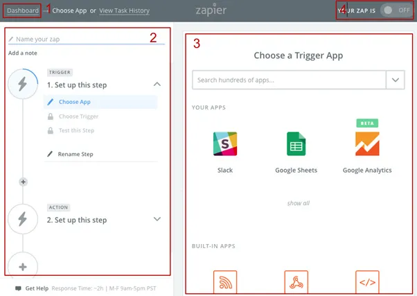This screenshot has width=417, height=296.
Task: Pick the Google Analytics app icon
Action: tap(367, 143)
